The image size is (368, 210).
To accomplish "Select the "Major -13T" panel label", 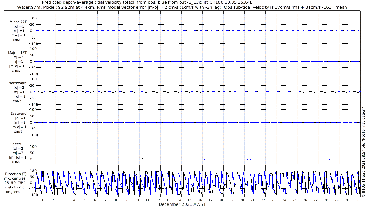I will 18,52.
